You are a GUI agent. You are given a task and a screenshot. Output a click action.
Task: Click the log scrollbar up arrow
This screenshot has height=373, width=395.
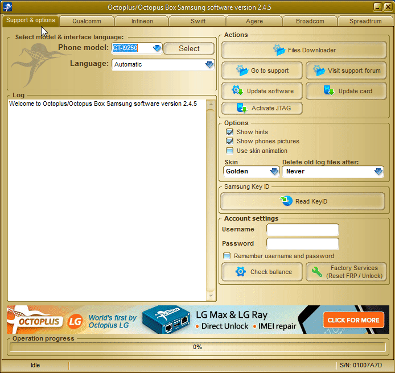click(211, 104)
